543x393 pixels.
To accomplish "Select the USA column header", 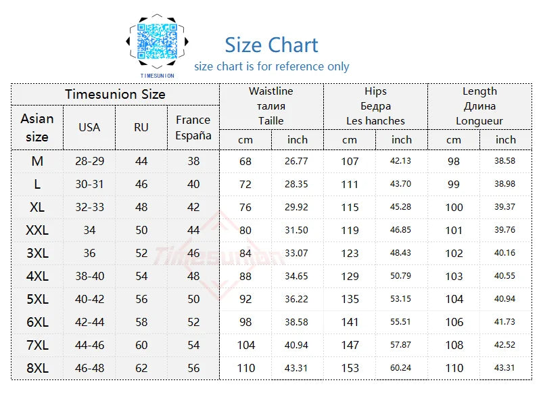I will [89, 127].
